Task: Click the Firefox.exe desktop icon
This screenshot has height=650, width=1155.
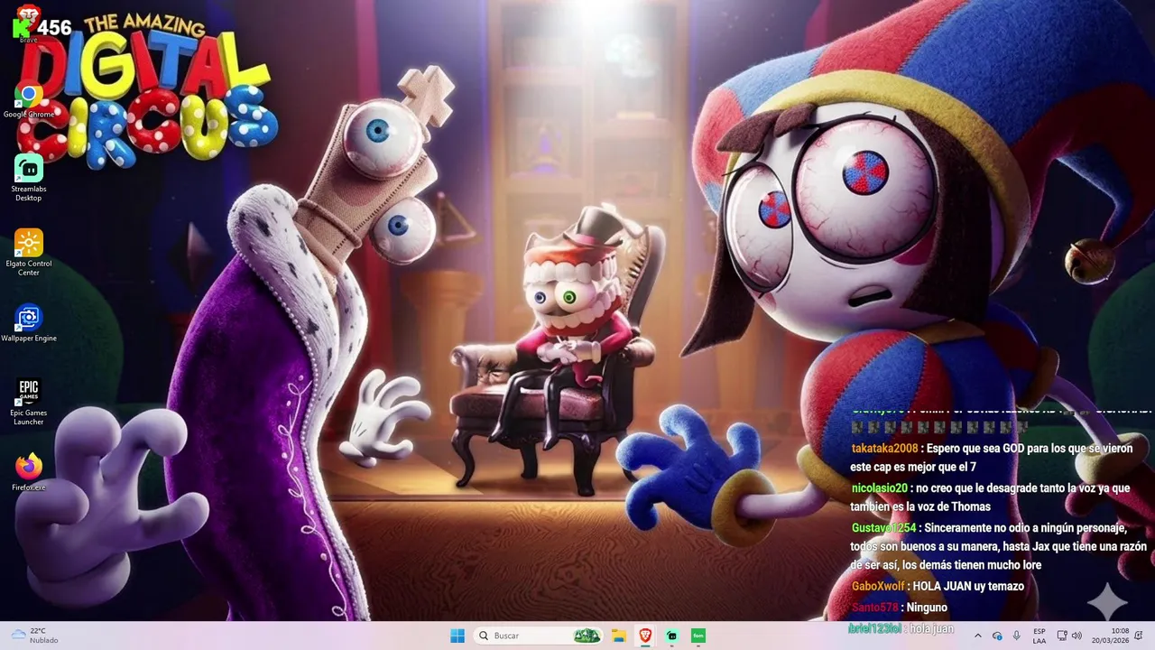Action: coord(29,472)
